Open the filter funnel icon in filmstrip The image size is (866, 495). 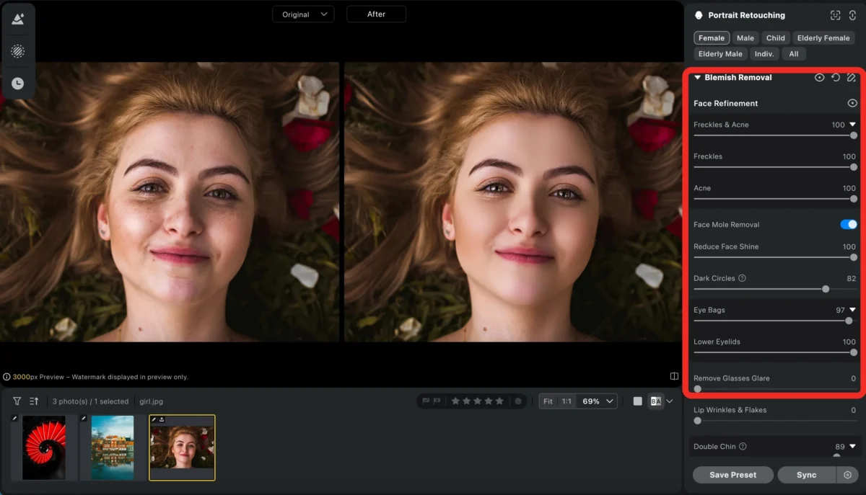click(x=17, y=401)
